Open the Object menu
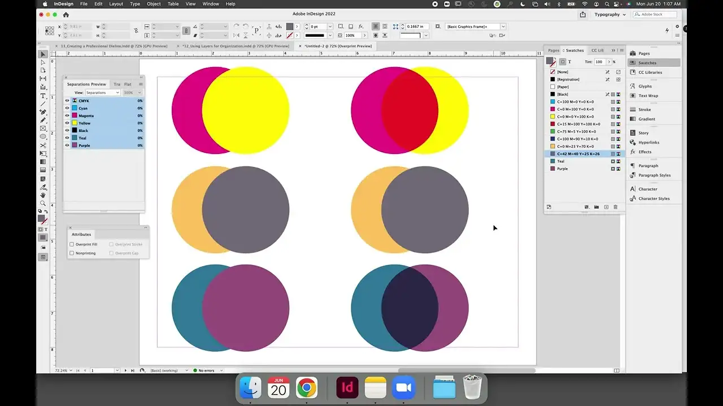 pos(154,4)
